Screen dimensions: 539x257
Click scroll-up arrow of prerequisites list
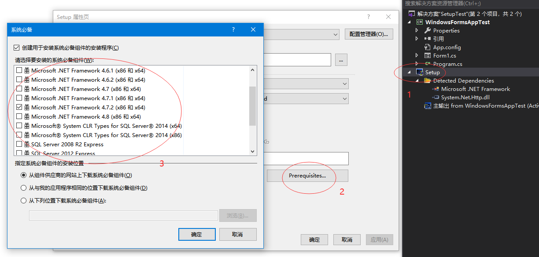tap(253, 69)
